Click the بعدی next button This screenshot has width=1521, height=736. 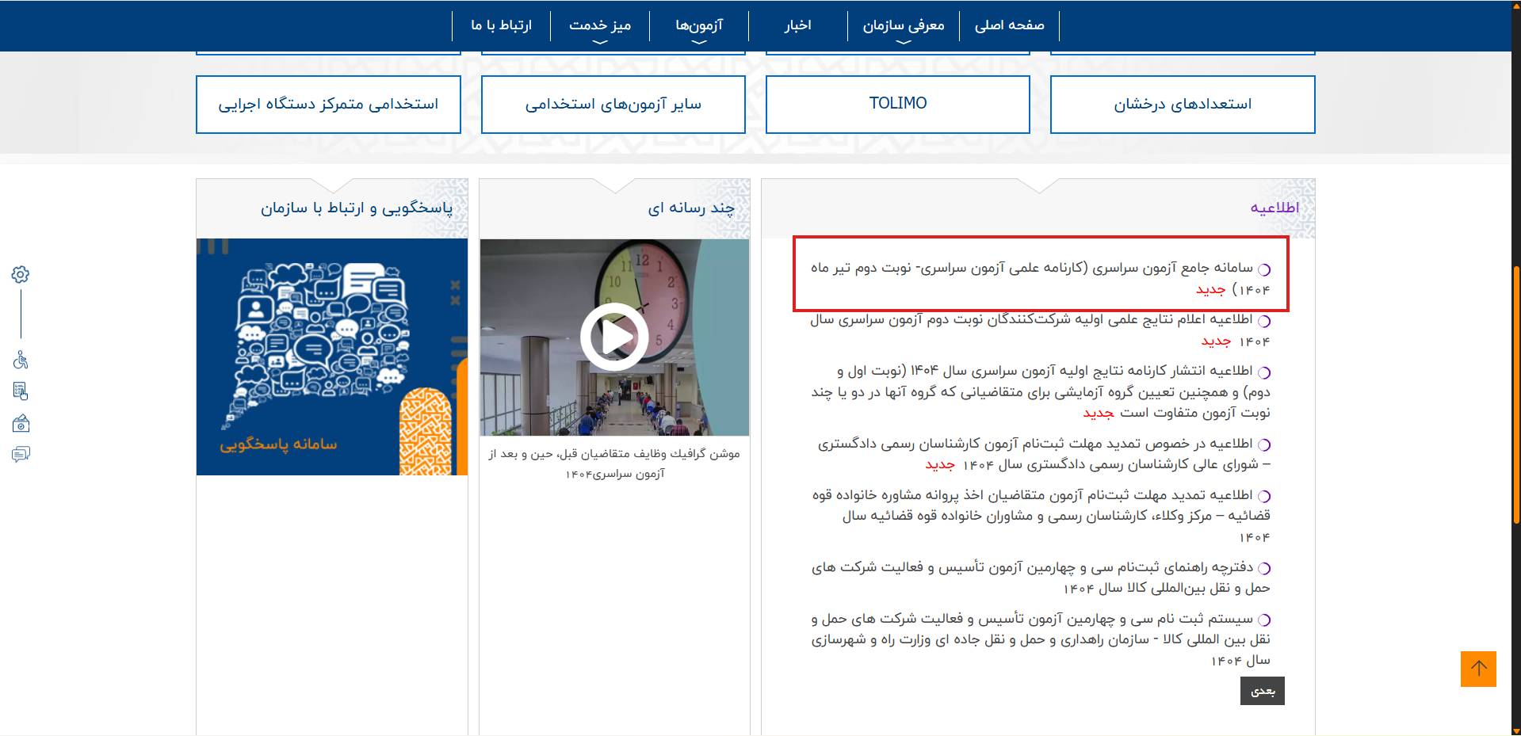(1262, 691)
